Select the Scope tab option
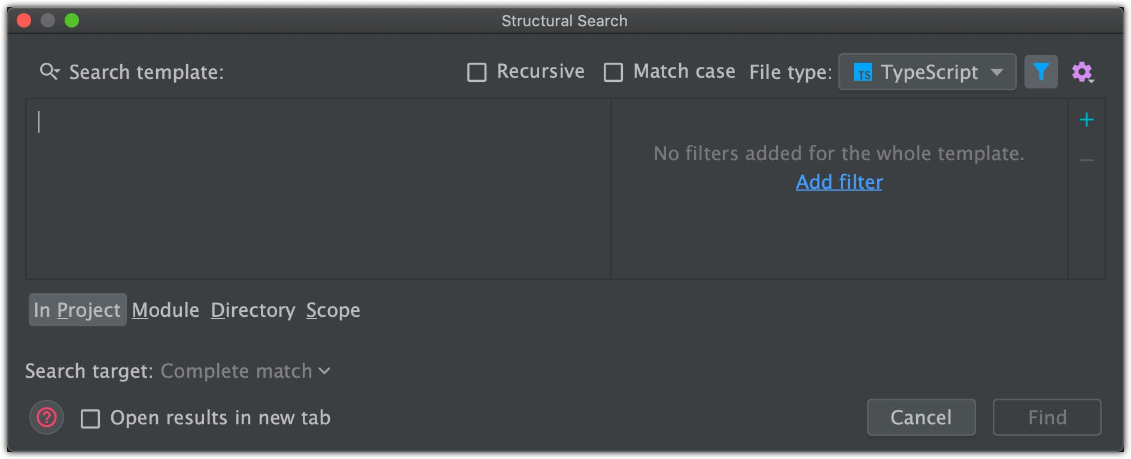This screenshot has width=1131, height=459. click(x=333, y=310)
